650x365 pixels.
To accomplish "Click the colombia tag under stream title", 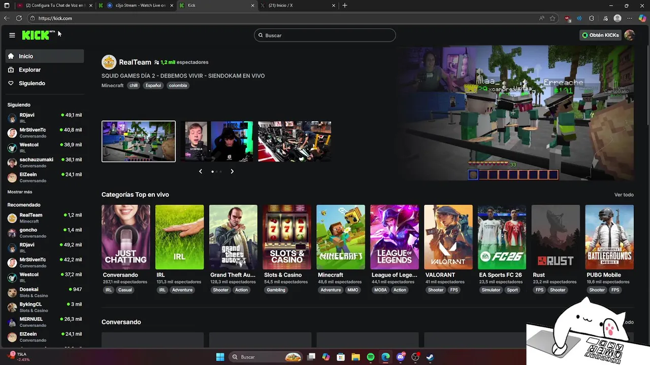I will pos(178,86).
